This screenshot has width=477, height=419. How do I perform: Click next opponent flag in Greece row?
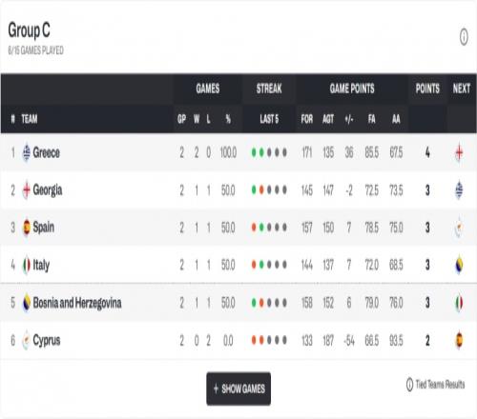tap(459, 152)
